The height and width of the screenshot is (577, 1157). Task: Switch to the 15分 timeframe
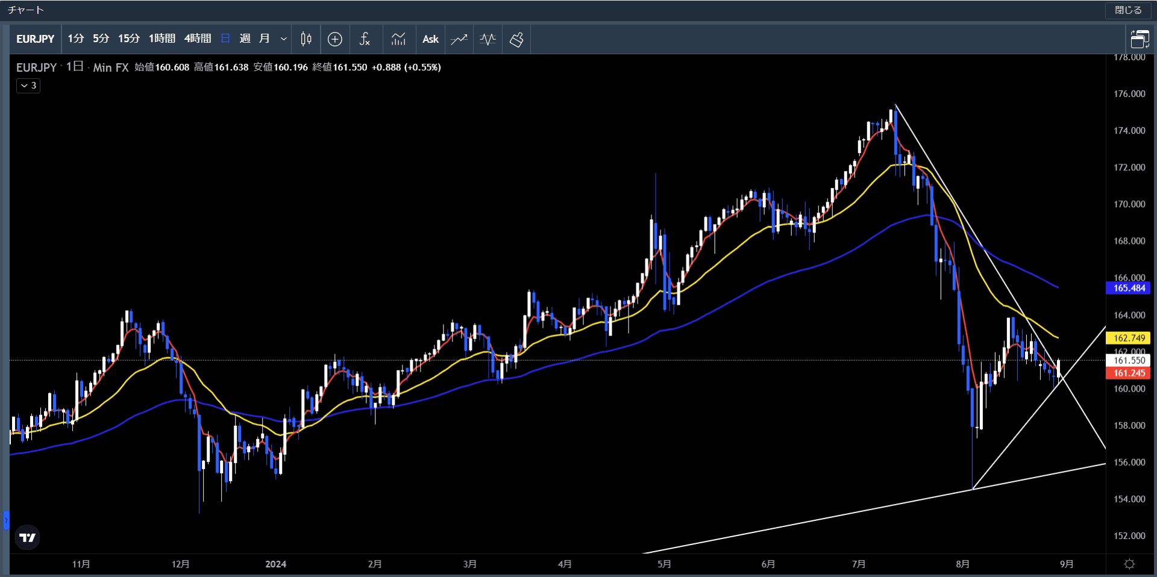pos(128,39)
